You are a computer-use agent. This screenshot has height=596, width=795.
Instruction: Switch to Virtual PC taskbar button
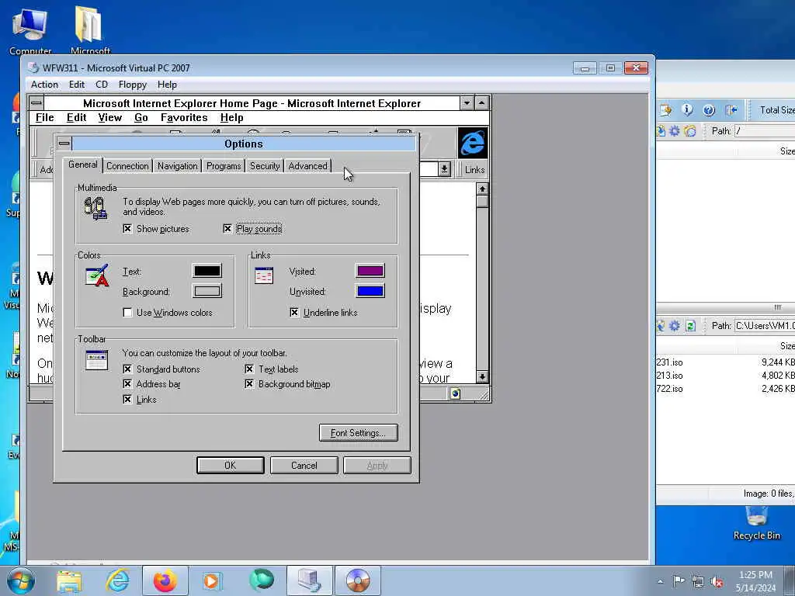coord(309,580)
